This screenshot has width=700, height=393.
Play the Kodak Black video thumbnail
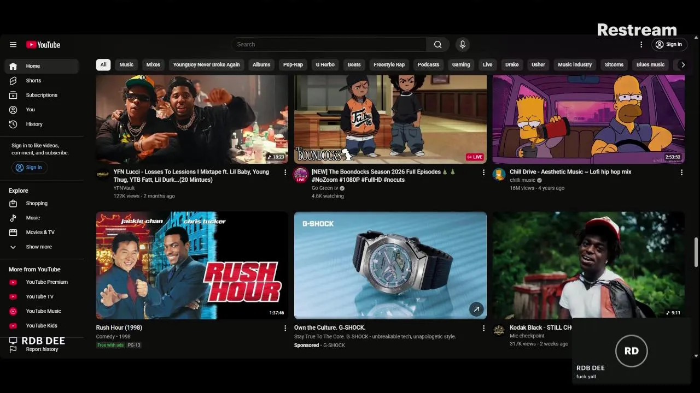[x=588, y=265]
